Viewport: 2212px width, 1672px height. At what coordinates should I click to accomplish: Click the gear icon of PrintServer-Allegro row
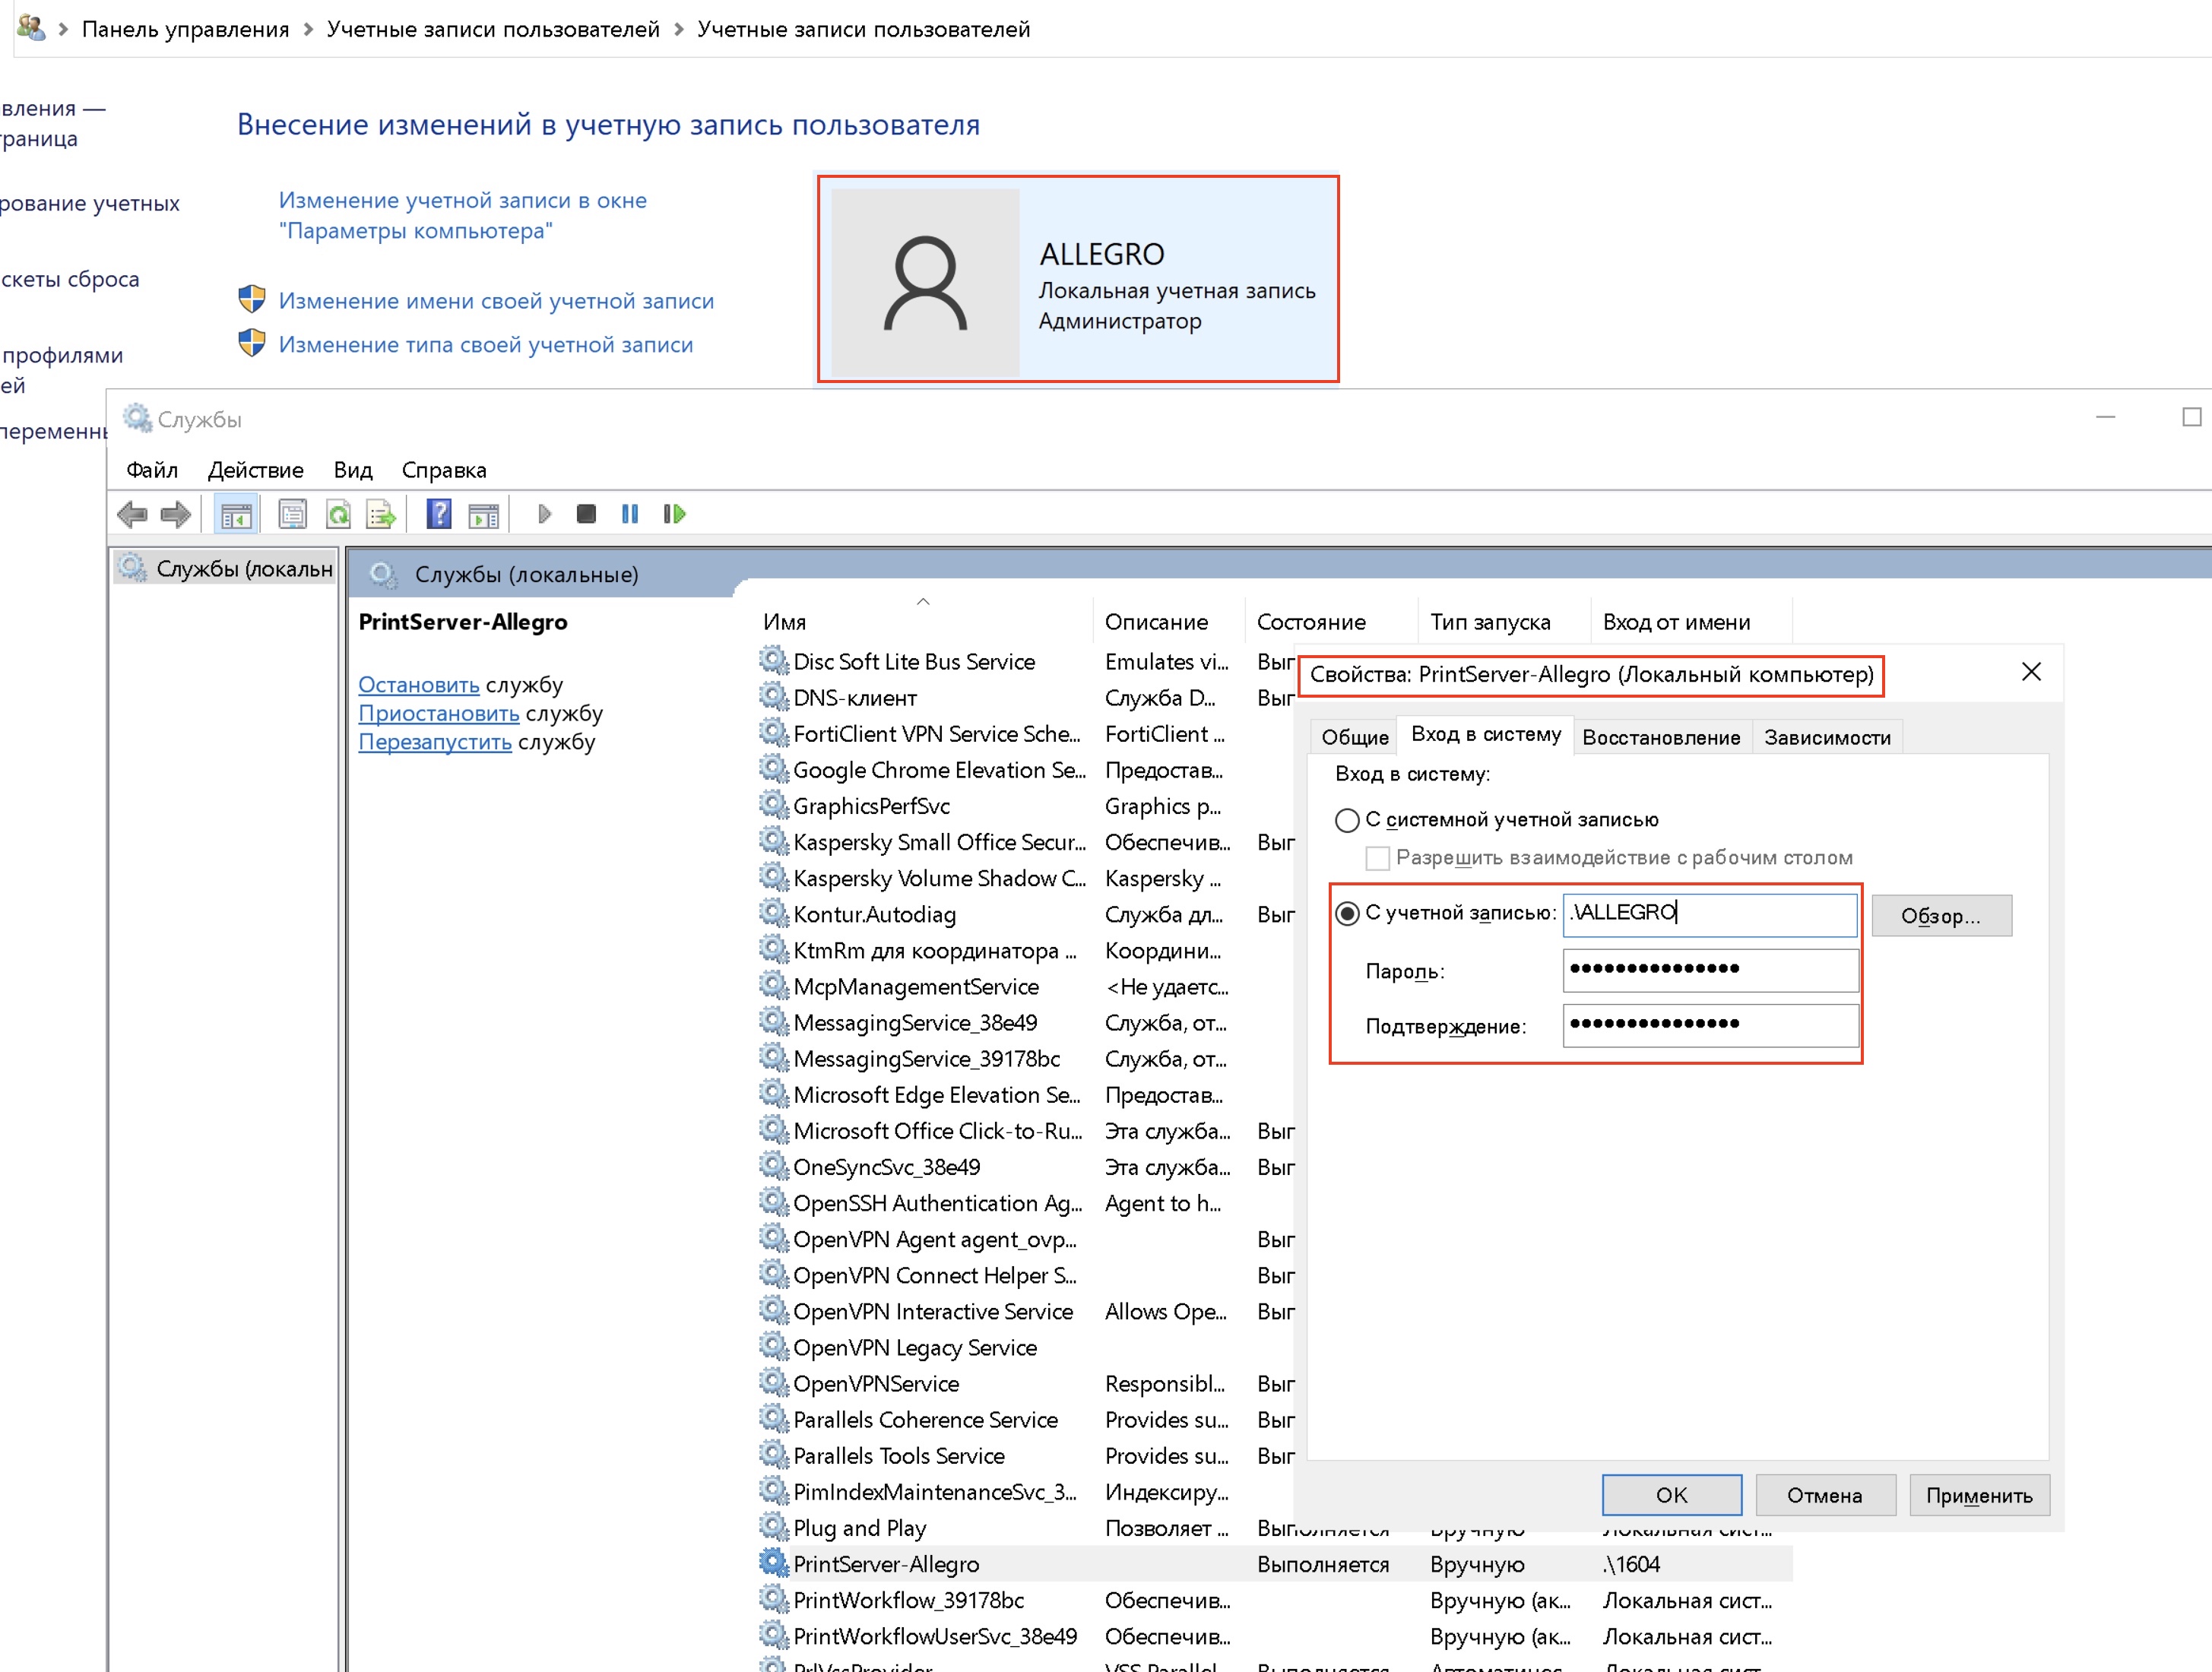[x=773, y=1562]
